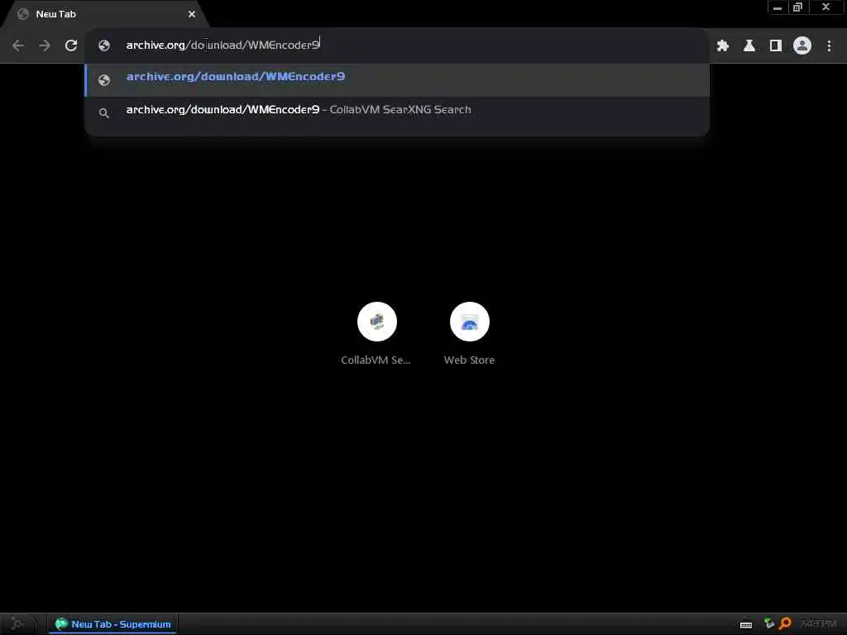The height and width of the screenshot is (635, 847).
Task: Open the three-dot browser menu
Action: pos(829,46)
